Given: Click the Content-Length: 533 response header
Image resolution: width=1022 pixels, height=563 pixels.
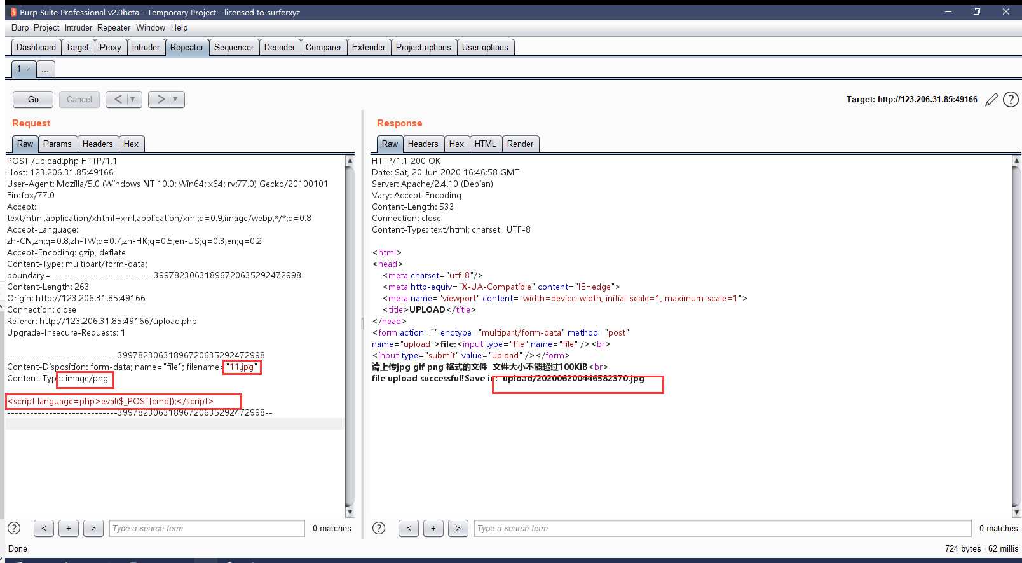Looking at the screenshot, I should (x=412, y=207).
